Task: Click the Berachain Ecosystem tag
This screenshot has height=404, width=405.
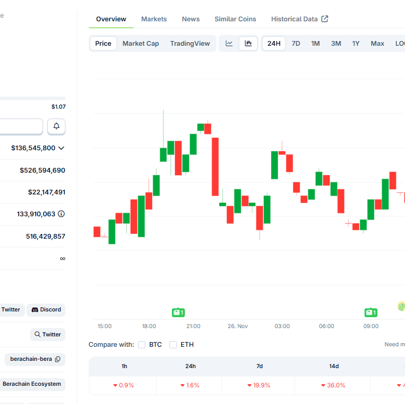Action: click(x=32, y=384)
